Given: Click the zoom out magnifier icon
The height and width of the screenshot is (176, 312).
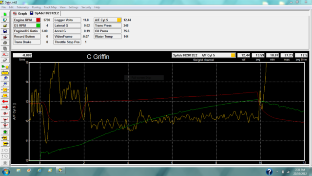Looking at the screenshot, I should point(5,84).
